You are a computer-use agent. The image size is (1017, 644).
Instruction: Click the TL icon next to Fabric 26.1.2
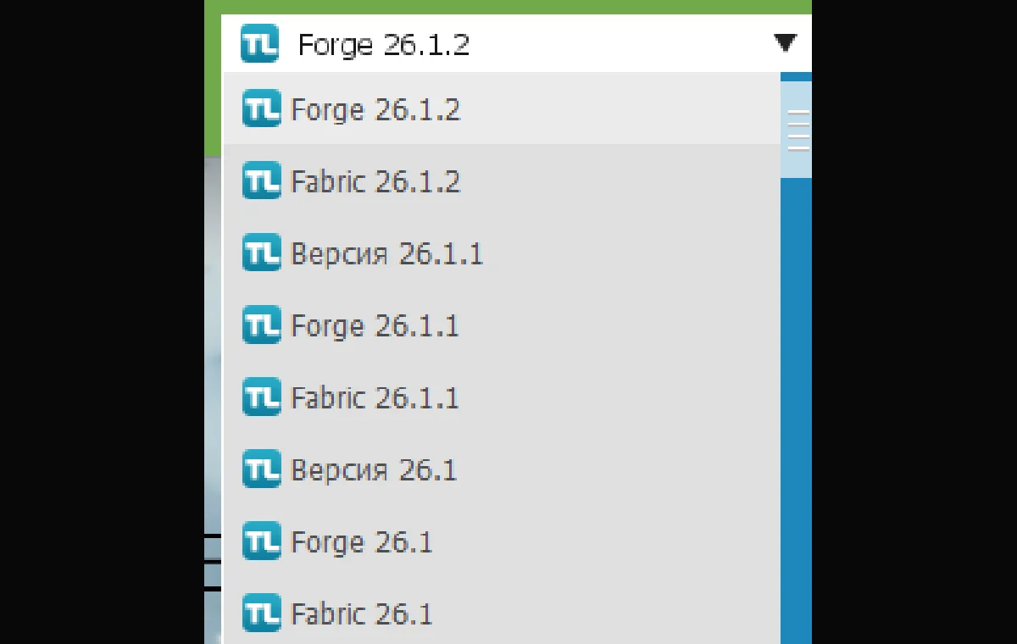pyautogui.click(x=261, y=181)
